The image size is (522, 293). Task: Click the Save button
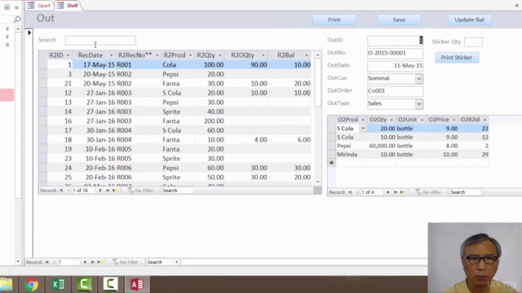coord(399,20)
